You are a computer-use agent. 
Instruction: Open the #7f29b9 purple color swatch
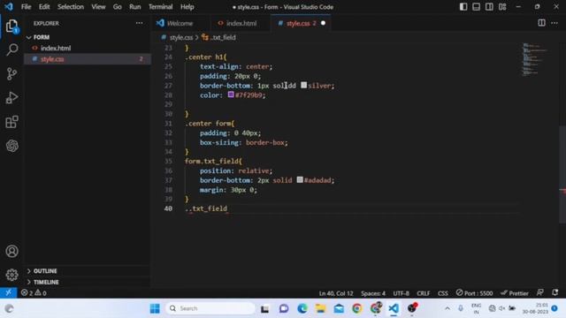[x=231, y=95]
